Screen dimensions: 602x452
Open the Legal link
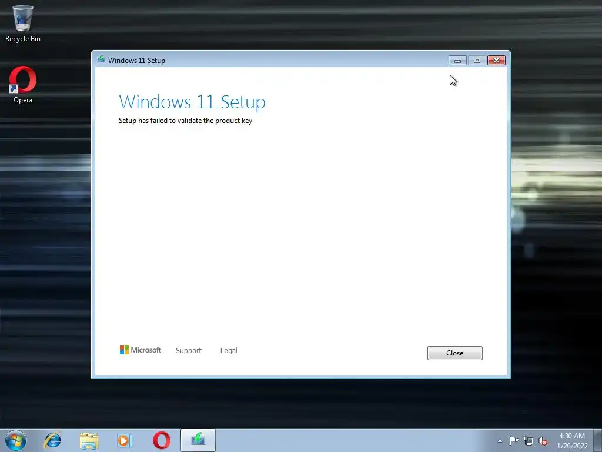[229, 351]
